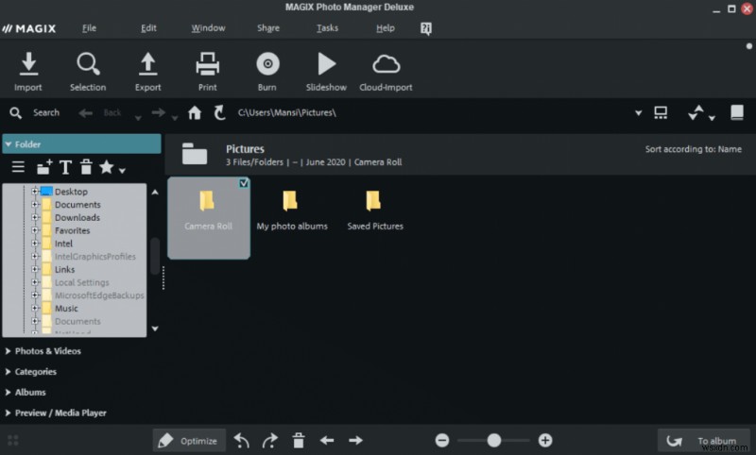The image size is (756, 455).
Task: Click the path field C:\Users\Mansi\Pictures\
Action: coord(287,112)
